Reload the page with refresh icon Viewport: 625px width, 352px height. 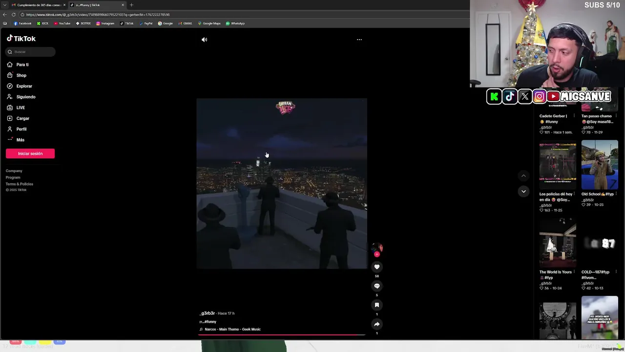click(14, 15)
